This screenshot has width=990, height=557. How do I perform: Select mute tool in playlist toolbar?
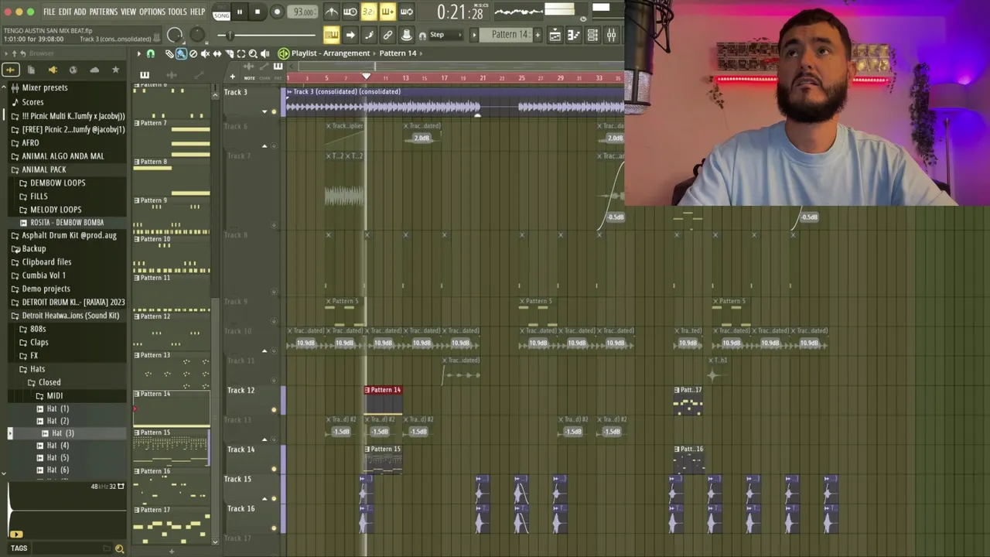click(x=204, y=53)
